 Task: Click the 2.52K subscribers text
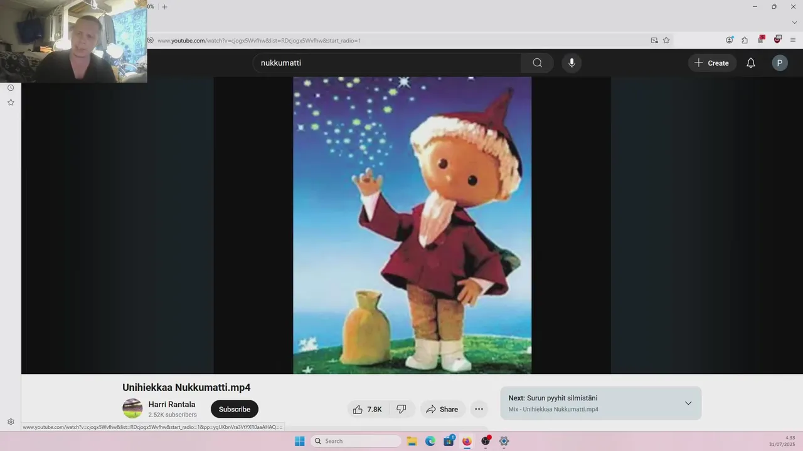tap(173, 415)
